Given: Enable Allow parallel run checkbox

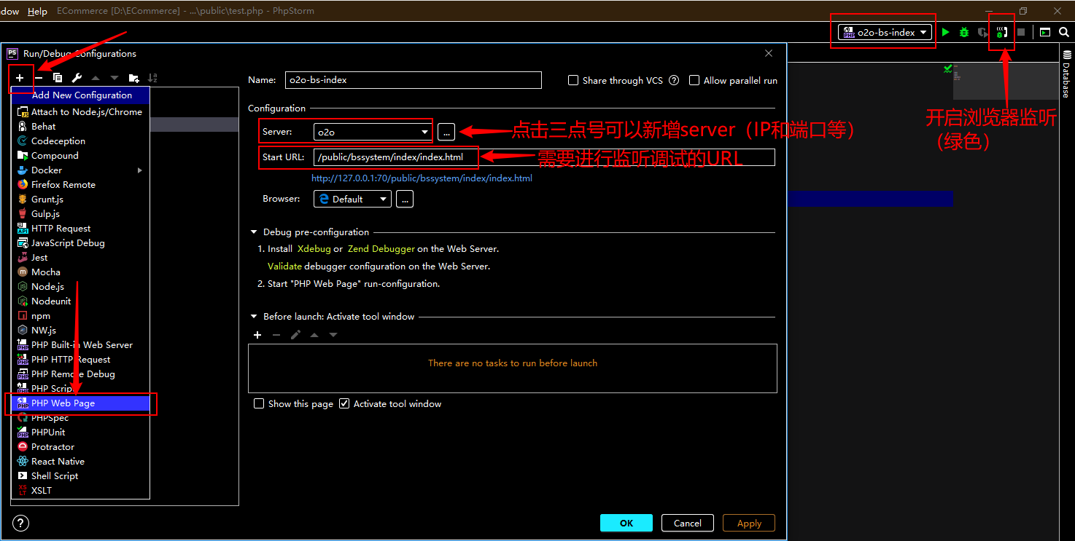Looking at the screenshot, I should pyautogui.click(x=694, y=81).
